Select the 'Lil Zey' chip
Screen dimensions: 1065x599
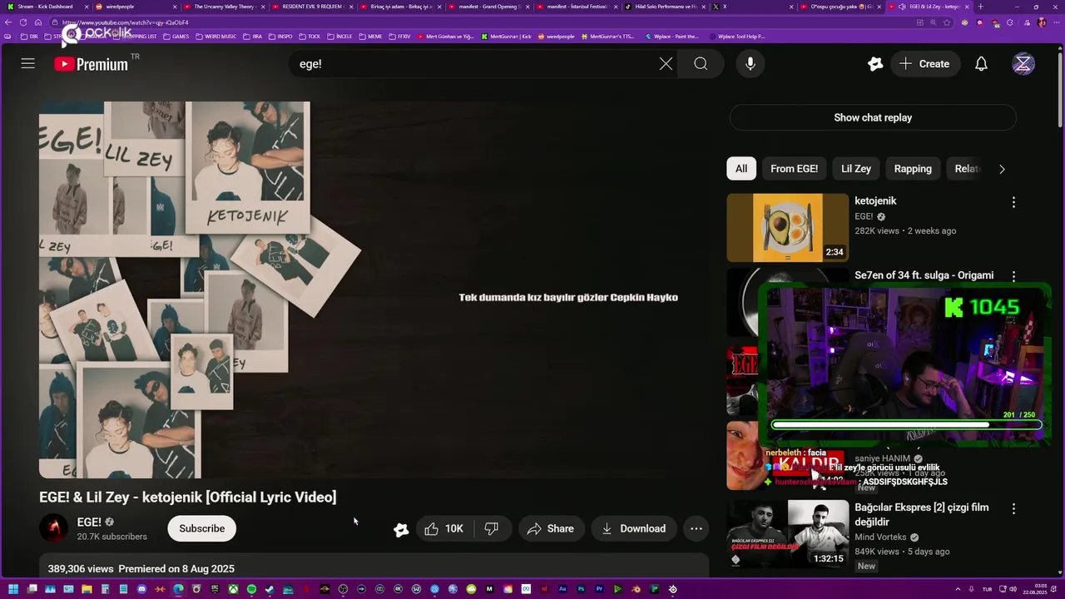click(856, 169)
